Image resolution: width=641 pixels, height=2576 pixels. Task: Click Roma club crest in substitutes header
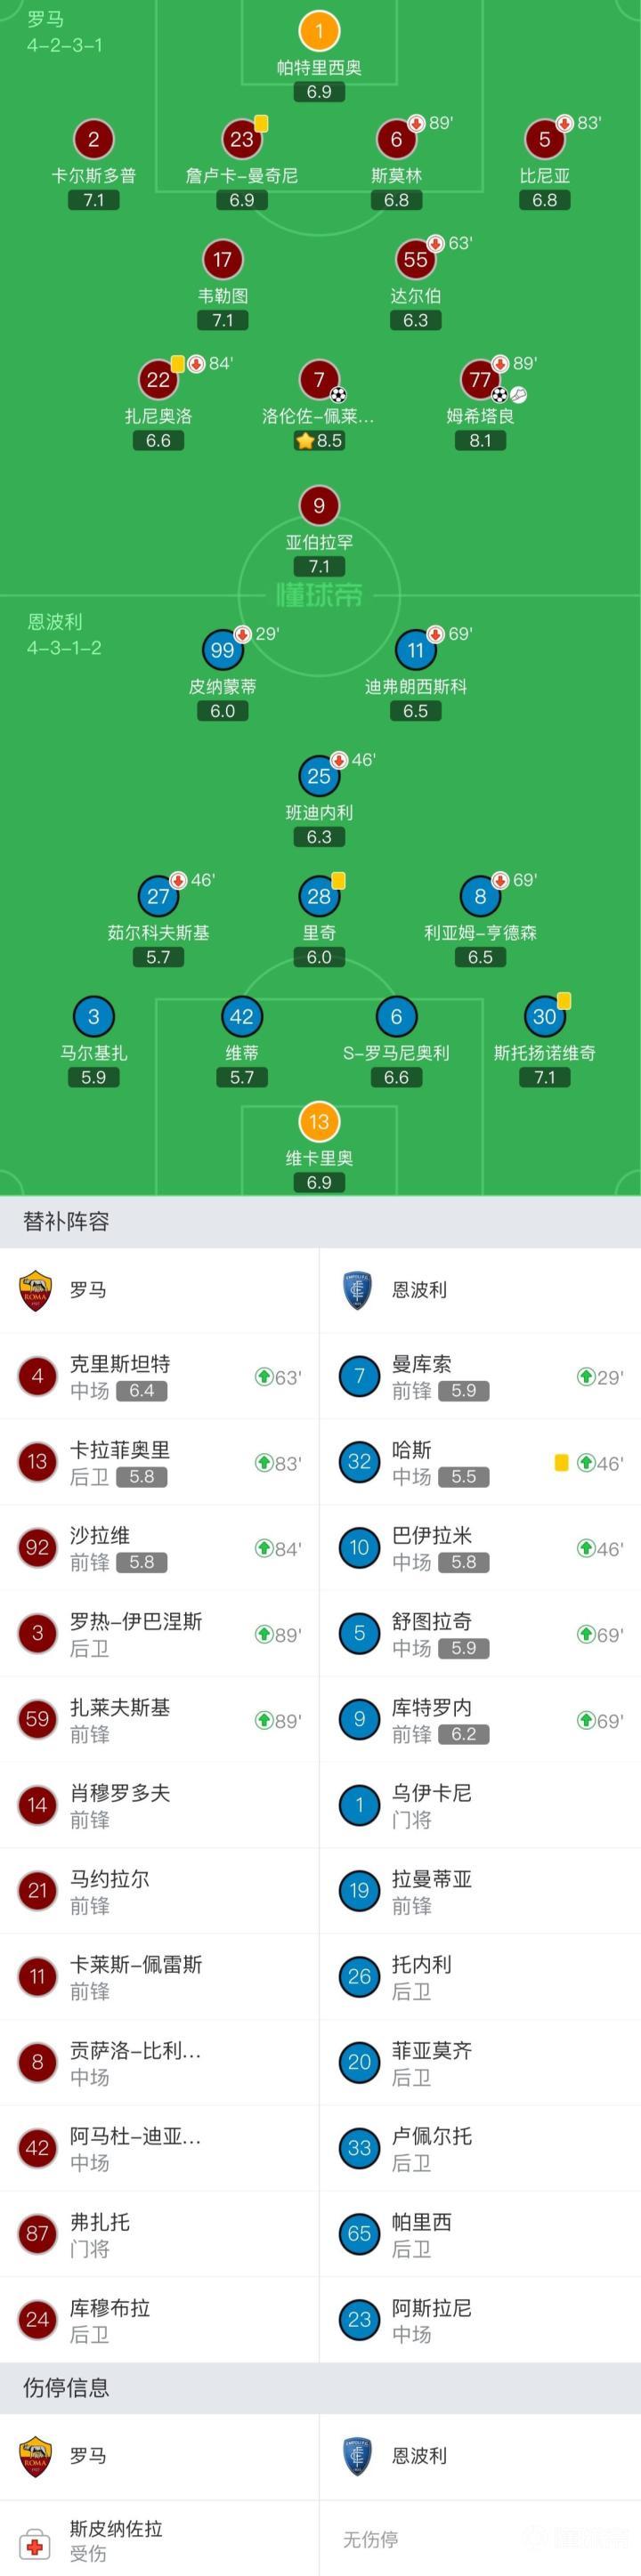[x=36, y=1290]
